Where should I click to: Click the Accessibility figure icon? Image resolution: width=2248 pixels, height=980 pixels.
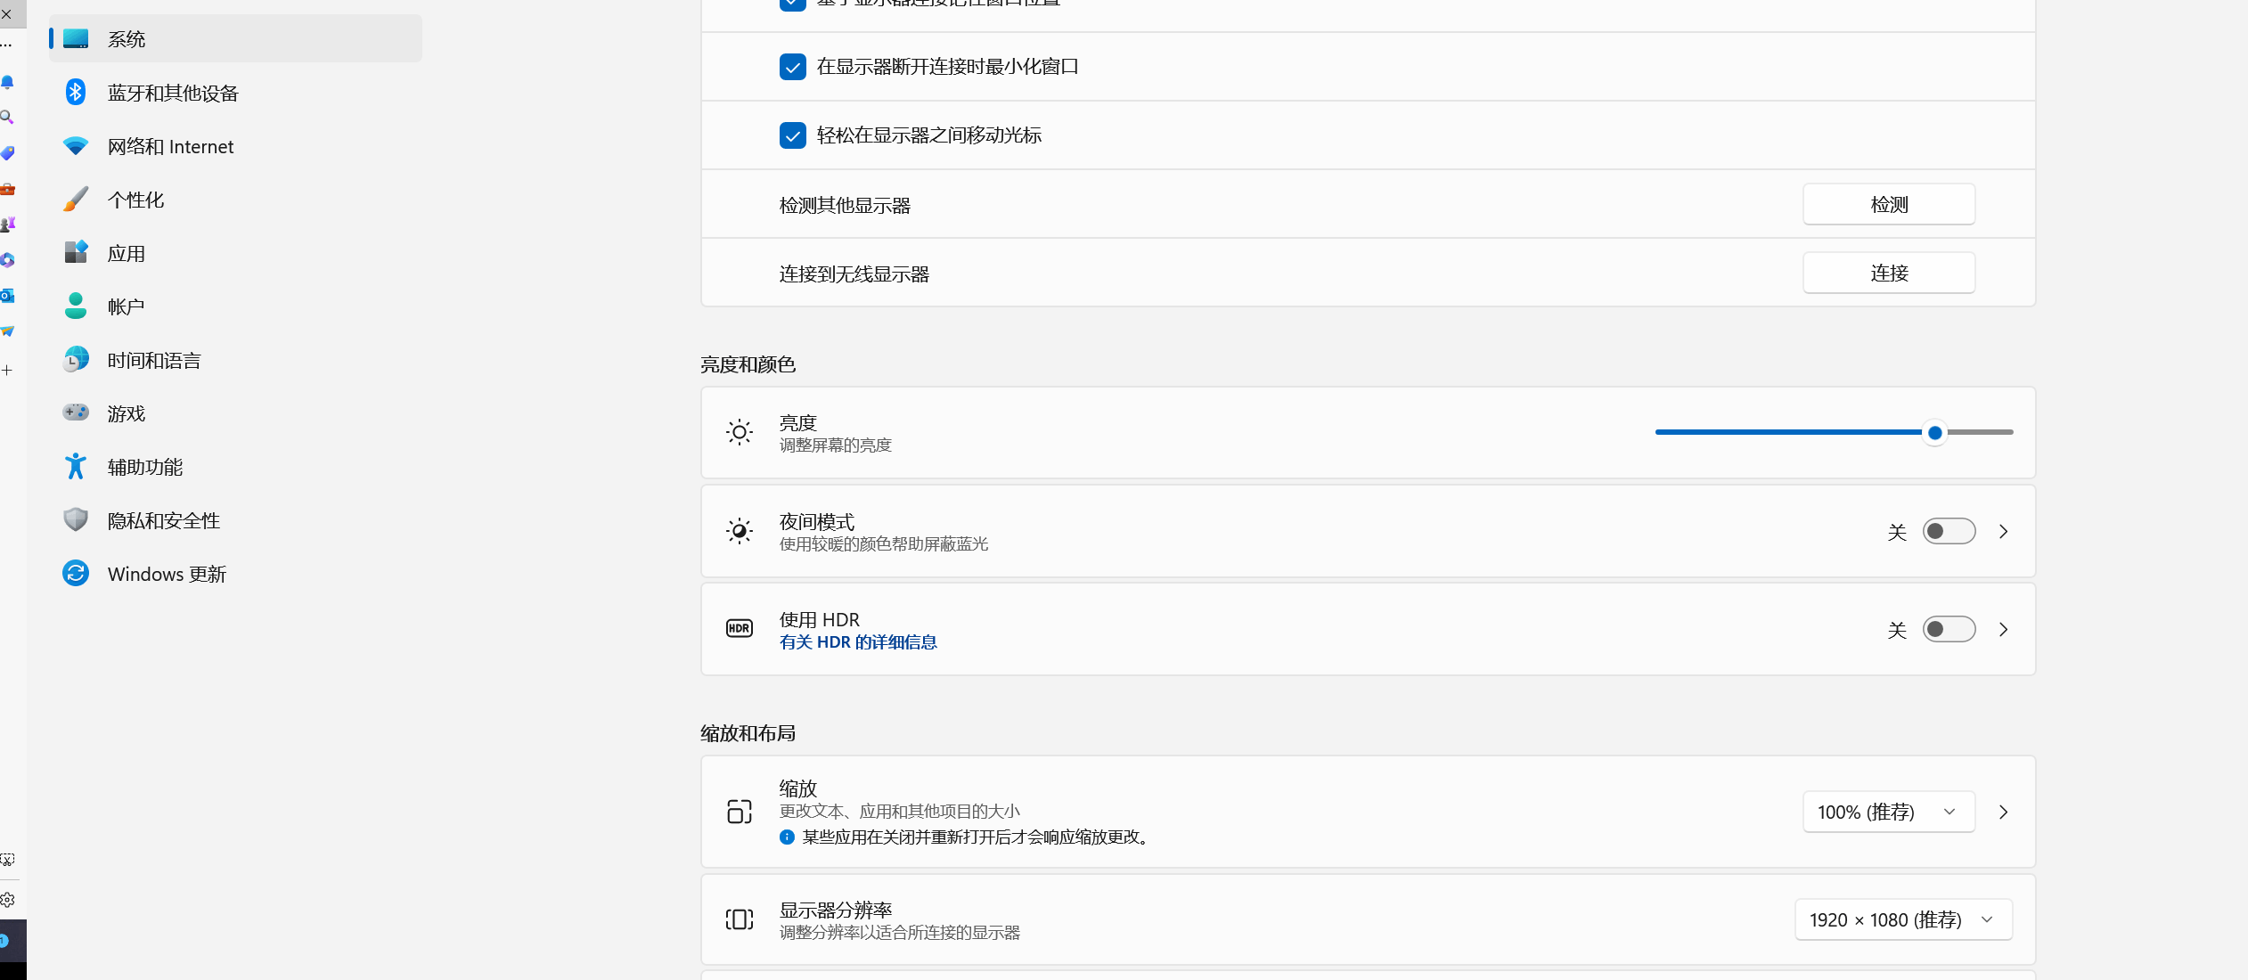point(76,467)
